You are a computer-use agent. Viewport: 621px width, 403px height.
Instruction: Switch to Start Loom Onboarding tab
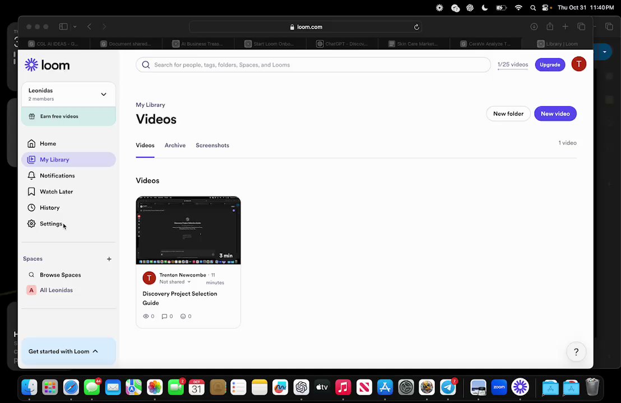coord(270,44)
